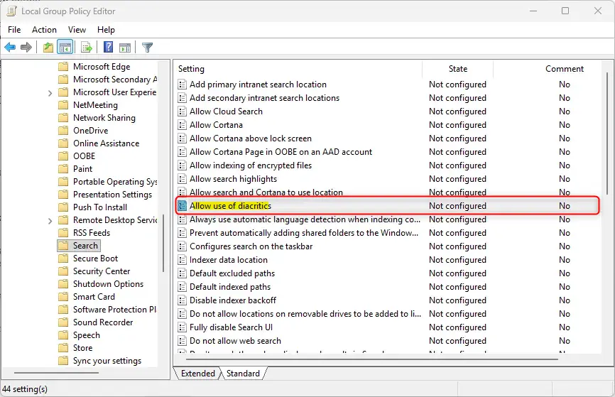Click folder icon next to OneDrive

(63, 131)
